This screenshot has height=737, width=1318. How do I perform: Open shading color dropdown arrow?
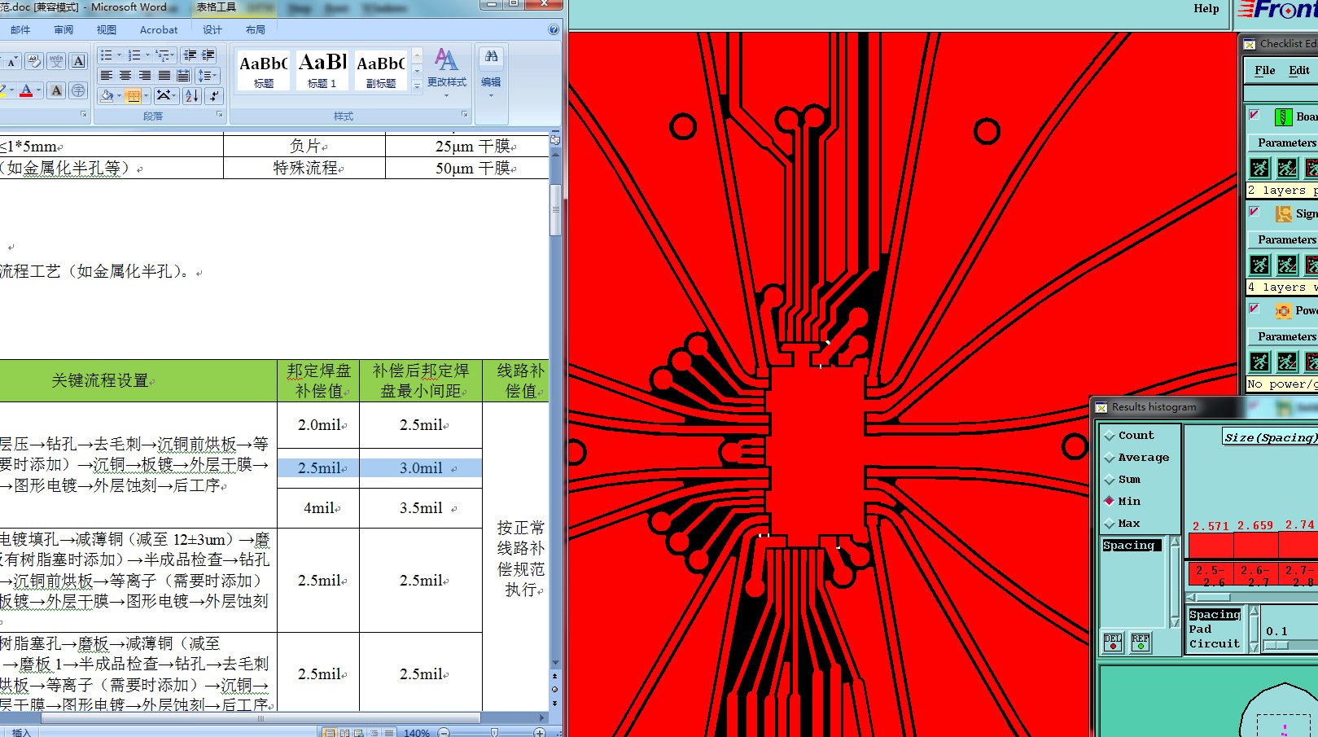pos(119,96)
